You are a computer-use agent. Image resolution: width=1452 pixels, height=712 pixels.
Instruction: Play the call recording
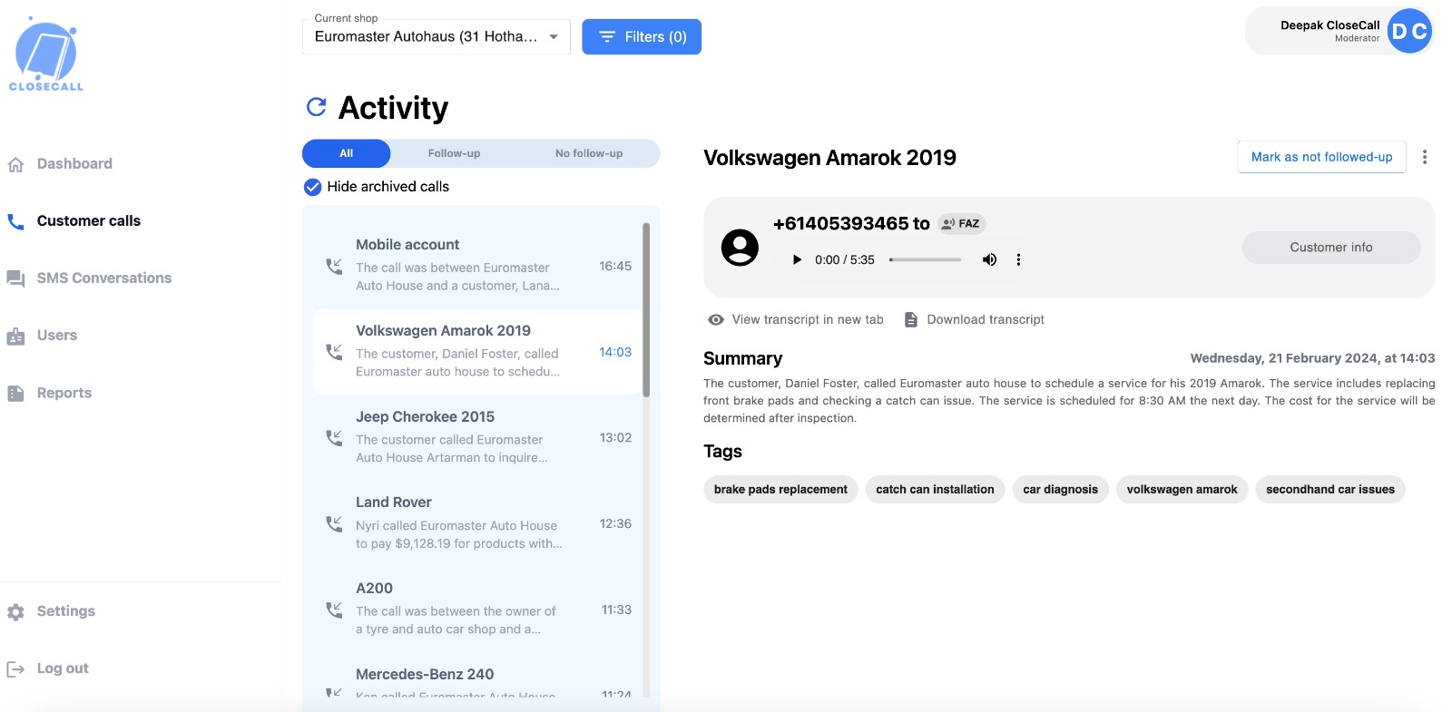pos(797,259)
